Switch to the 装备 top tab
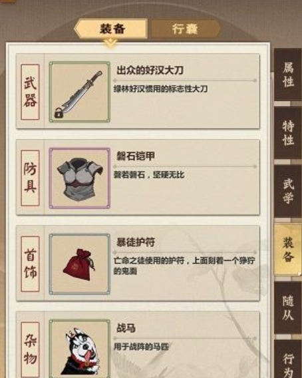Image resolution: width=302 pixels, height=378 pixels. 110,29
